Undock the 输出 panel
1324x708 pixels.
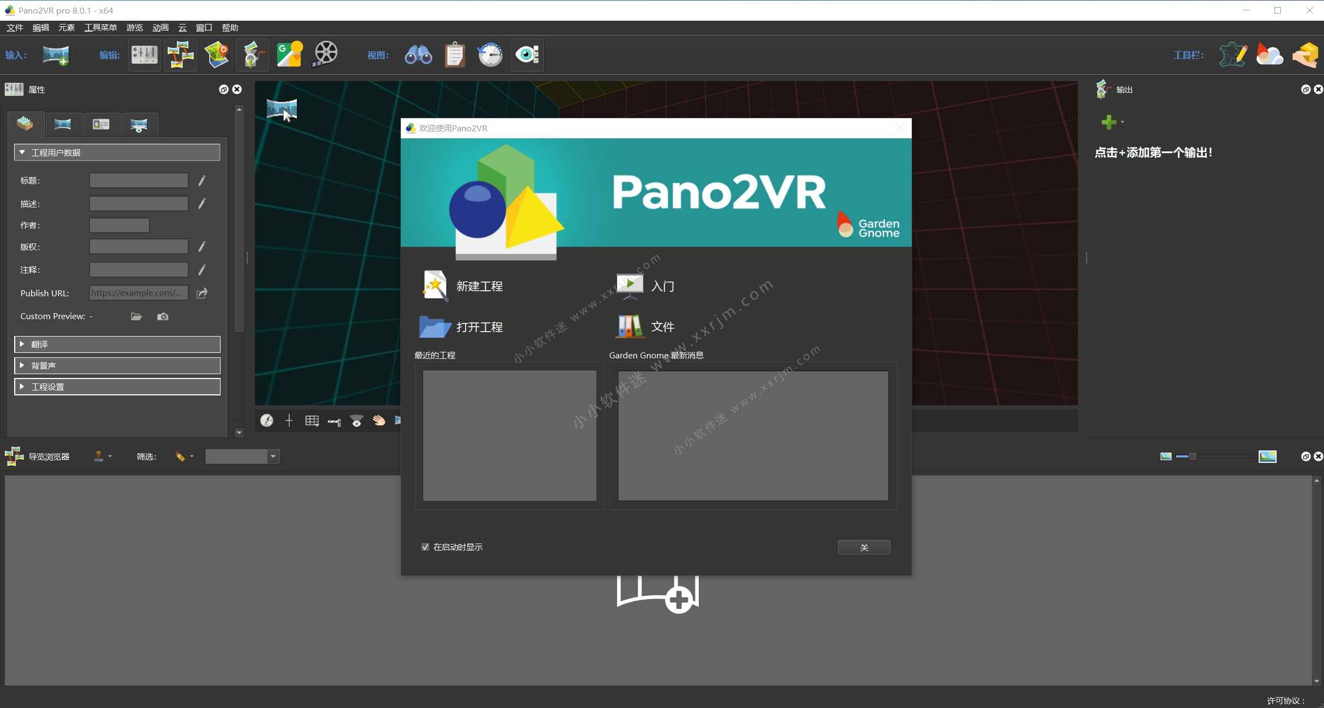pos(1305,89)
